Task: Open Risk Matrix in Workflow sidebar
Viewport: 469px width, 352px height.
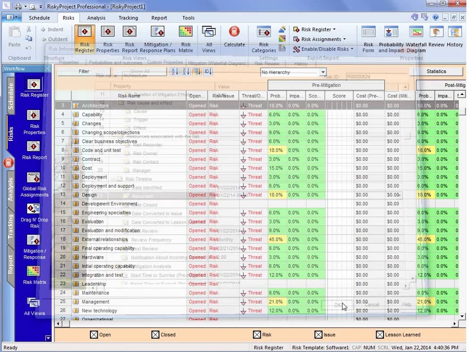Action: click(x=34, y=275)
